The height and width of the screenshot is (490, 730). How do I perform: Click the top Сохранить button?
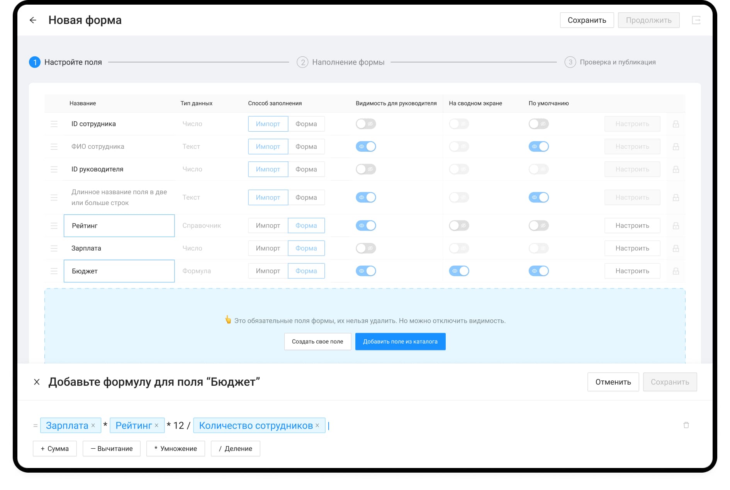[587, 20]
